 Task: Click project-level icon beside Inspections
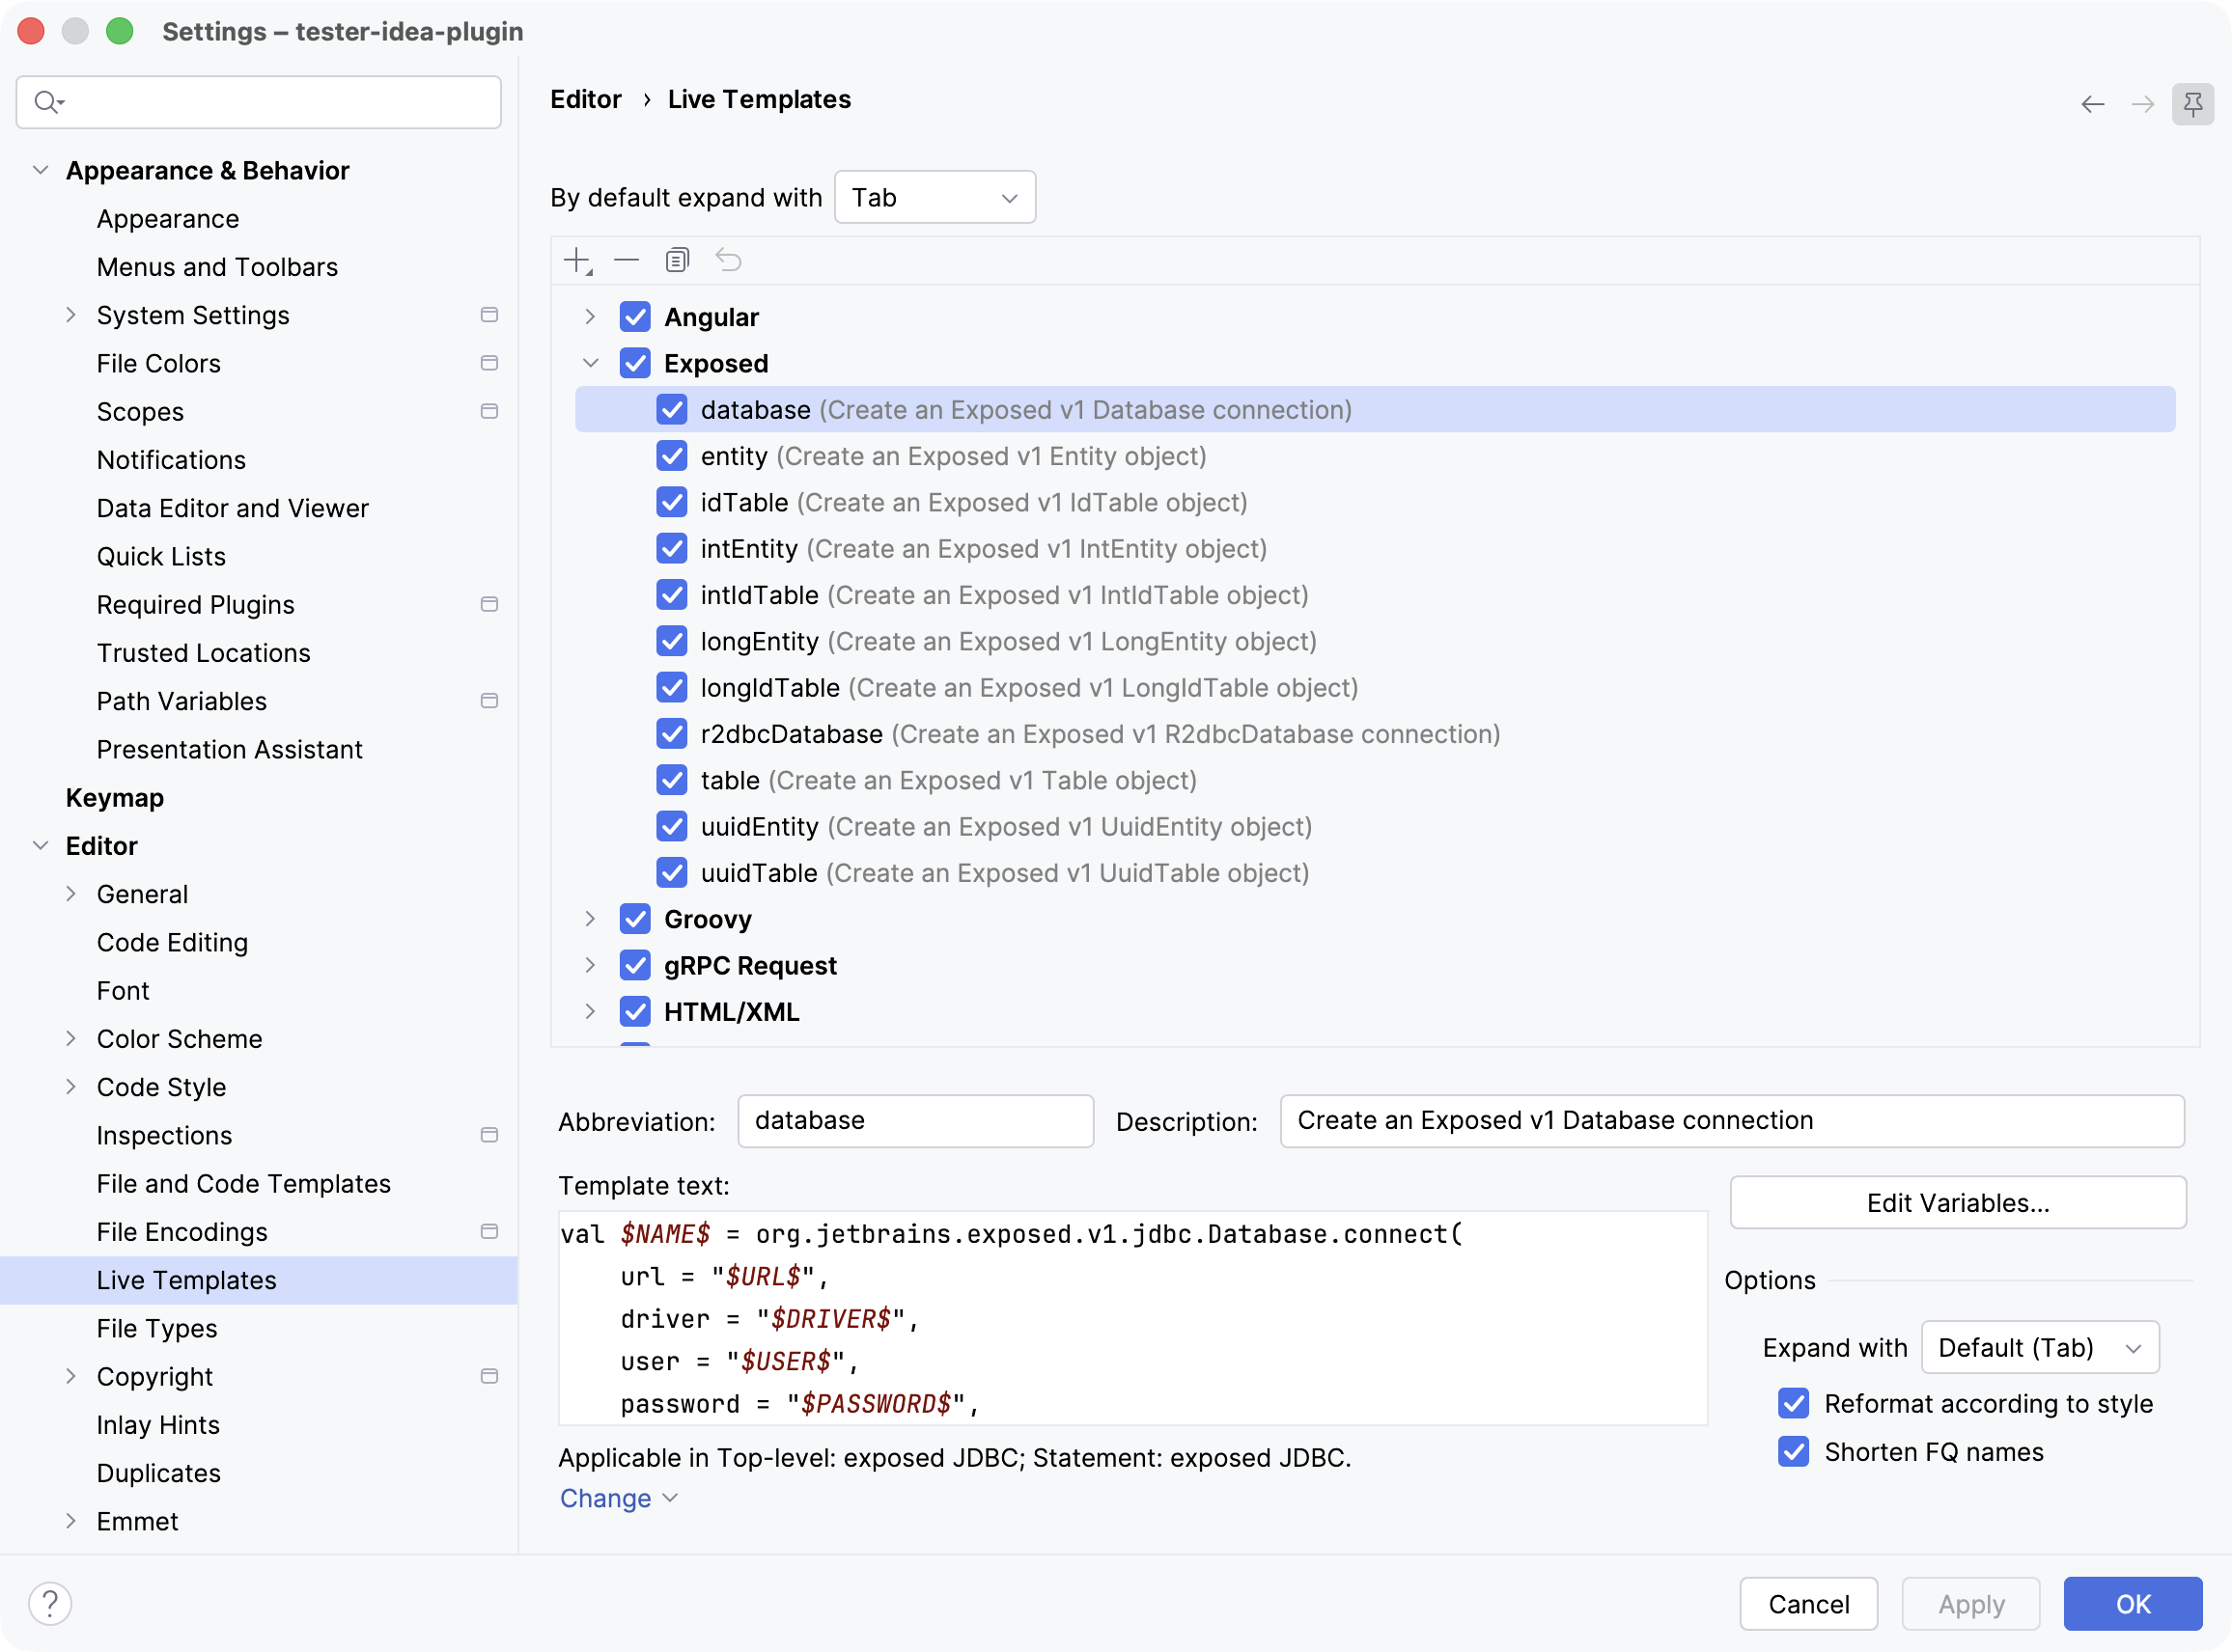click(x=489, y=1135)
